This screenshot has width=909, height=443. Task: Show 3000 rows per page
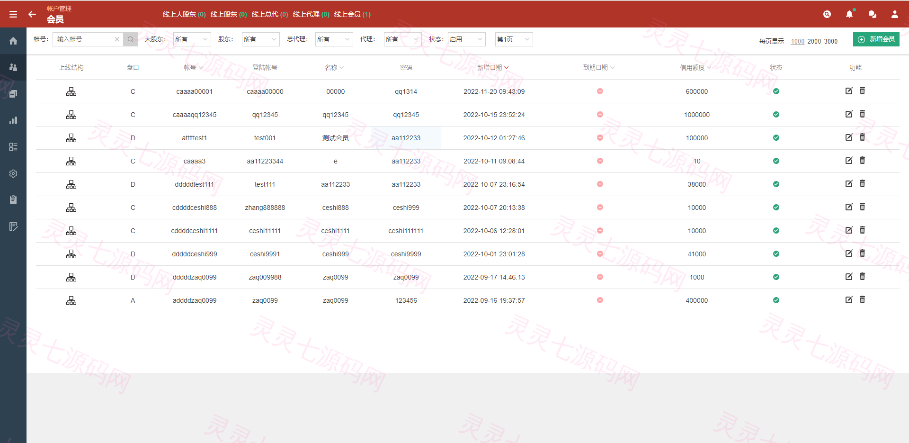831,41
